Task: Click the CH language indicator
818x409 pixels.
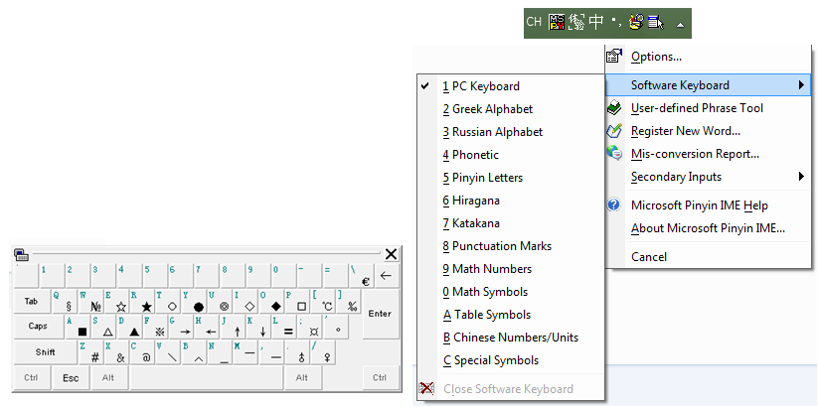Action: pyautogui.click(x=534, y=23)
